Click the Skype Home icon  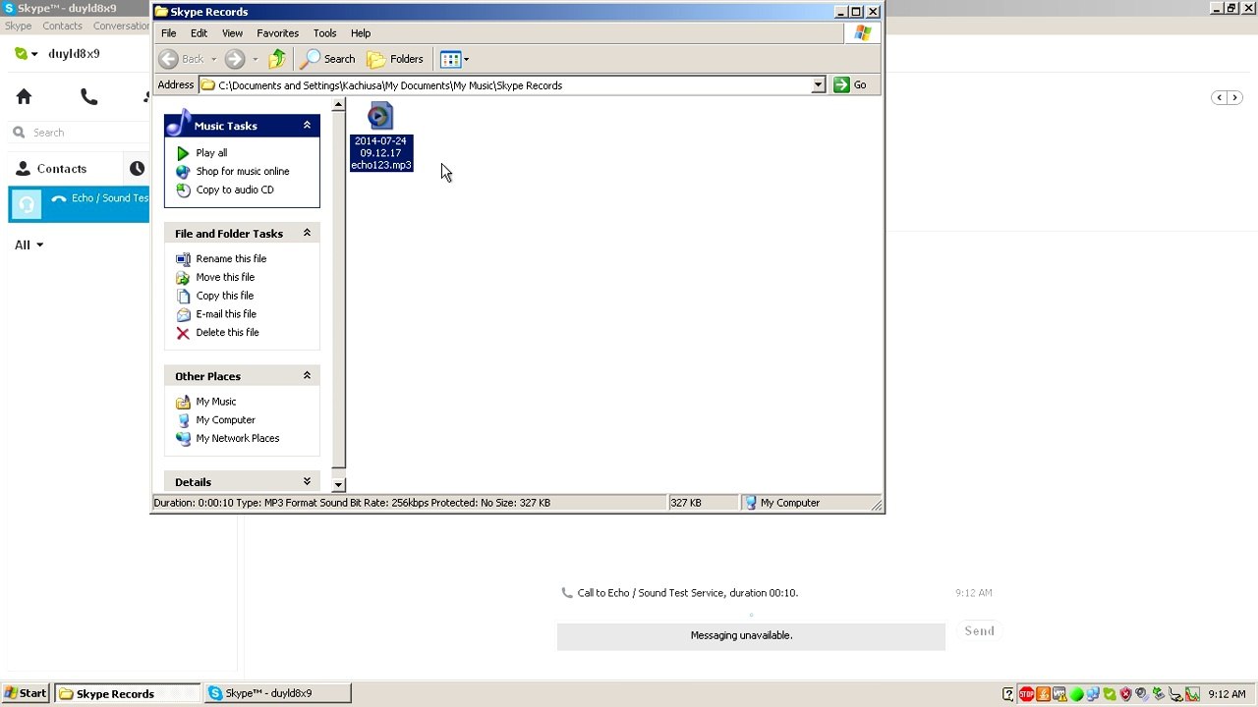(24, 96)
